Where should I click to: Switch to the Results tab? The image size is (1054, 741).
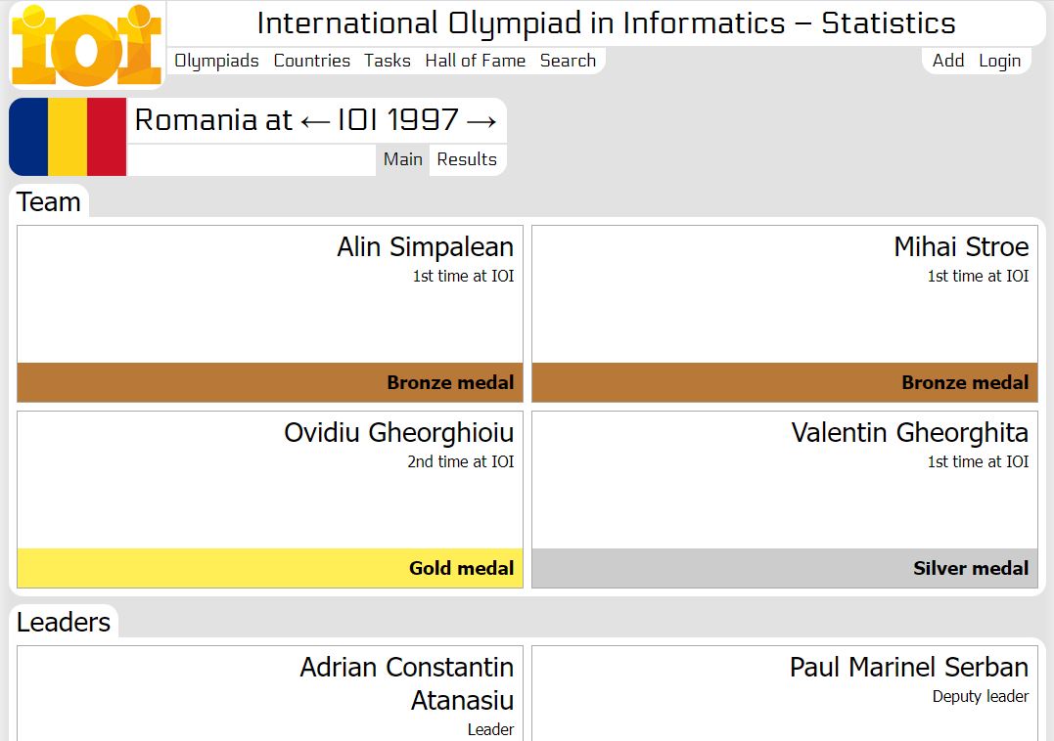[467, 159]
